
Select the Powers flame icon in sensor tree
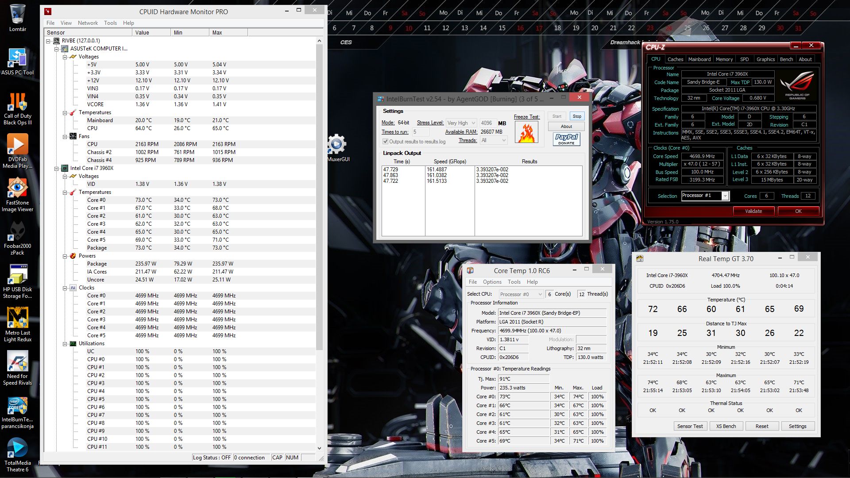73,256
